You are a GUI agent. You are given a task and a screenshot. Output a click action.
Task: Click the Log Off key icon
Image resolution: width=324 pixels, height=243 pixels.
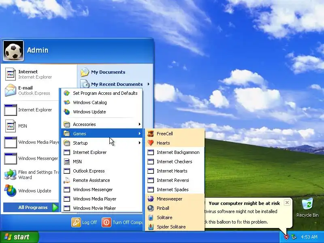click(76, 222)
